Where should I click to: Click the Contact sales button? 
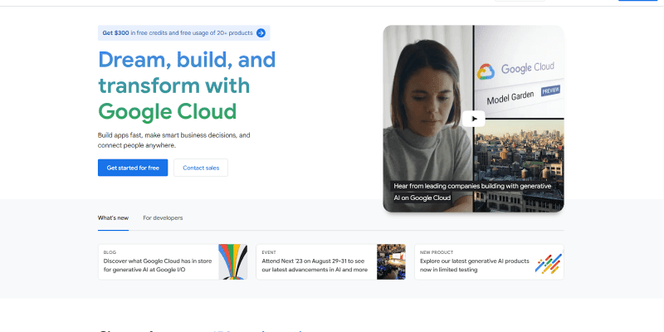(x=201, y=168)
